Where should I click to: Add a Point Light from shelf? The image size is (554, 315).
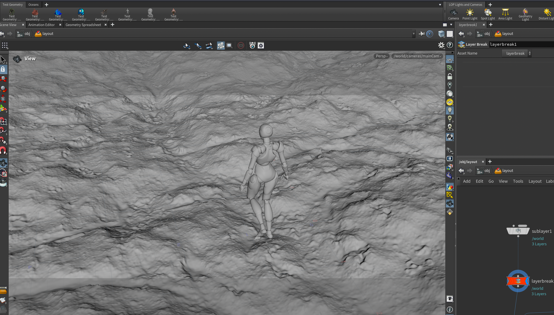(x=470, y=14)
